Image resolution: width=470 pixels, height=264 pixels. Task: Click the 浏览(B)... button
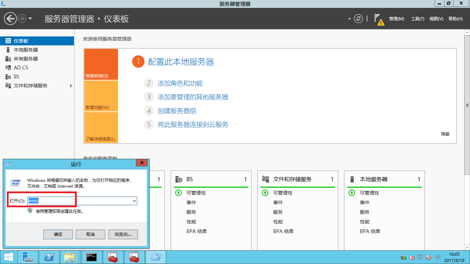click(123, 234)
